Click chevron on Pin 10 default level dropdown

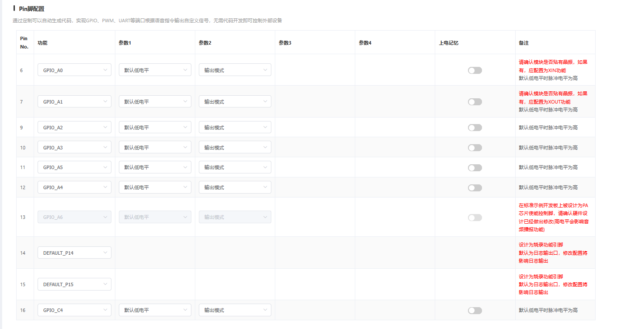point(185,148)
